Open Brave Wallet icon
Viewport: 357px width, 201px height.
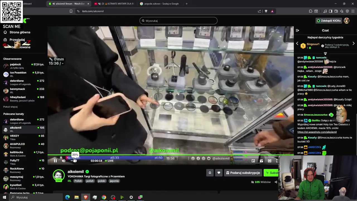pos(336,11)
